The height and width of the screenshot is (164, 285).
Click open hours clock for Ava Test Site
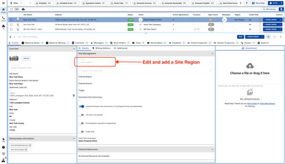pyautogui.click(x=211, y=24)
